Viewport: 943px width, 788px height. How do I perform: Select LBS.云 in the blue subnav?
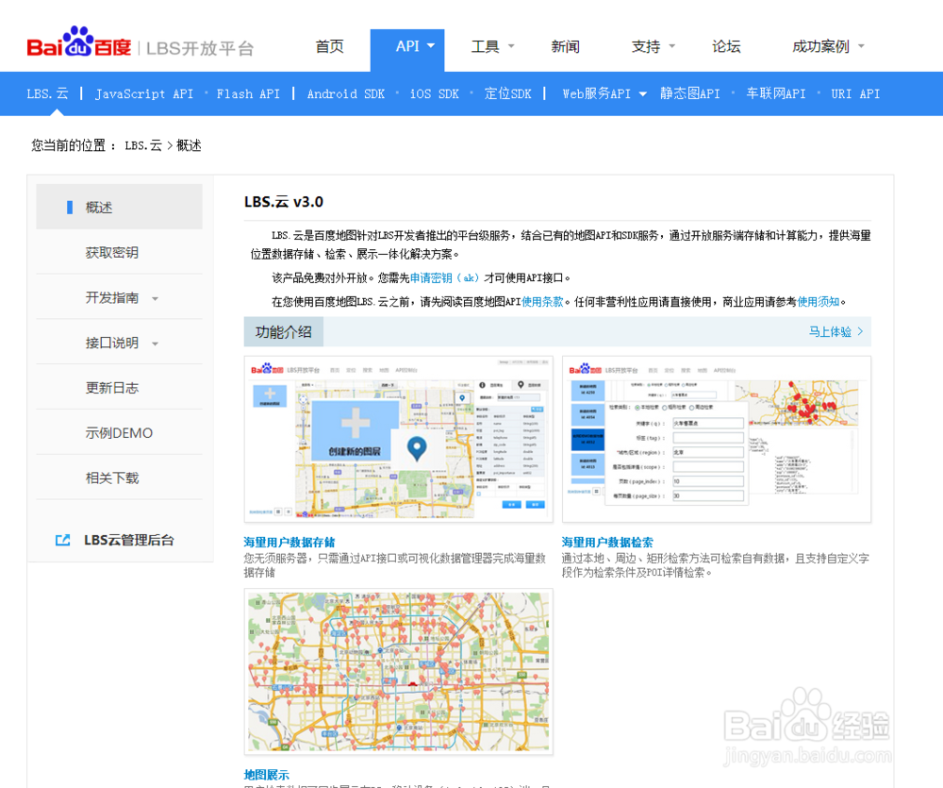click(x=47, y=94)
